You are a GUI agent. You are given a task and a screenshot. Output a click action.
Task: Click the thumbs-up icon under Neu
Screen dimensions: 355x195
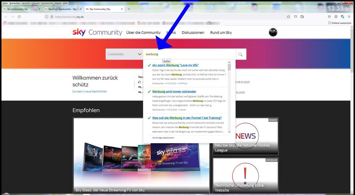click(140, 82)
